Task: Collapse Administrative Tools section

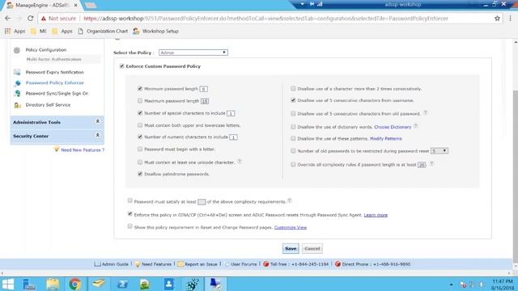Action: (97, 121)
